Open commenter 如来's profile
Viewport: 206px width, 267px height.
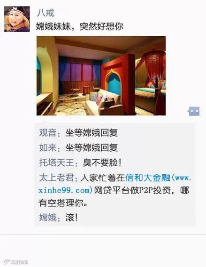click(47, 148)
